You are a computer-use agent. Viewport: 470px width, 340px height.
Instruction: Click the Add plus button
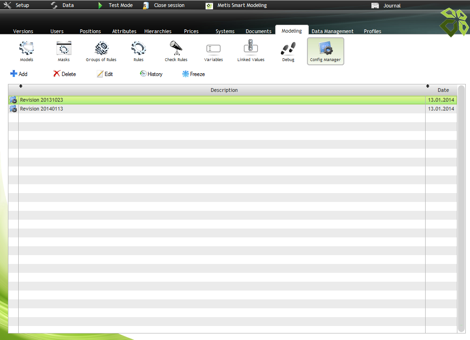click(x=19, y=74)
